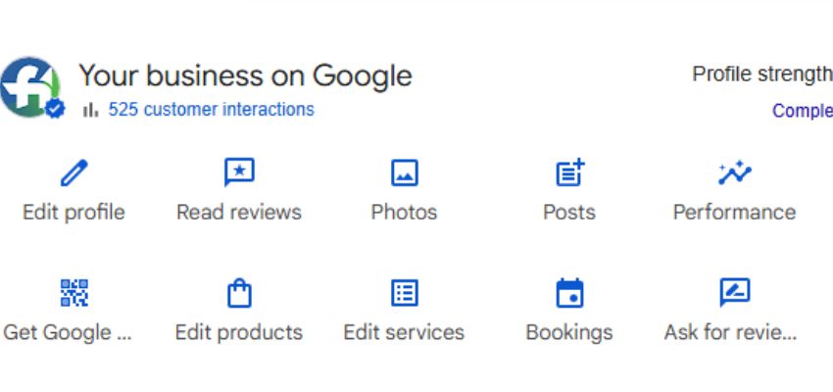Select the Edit profile text label

point(73,212)
